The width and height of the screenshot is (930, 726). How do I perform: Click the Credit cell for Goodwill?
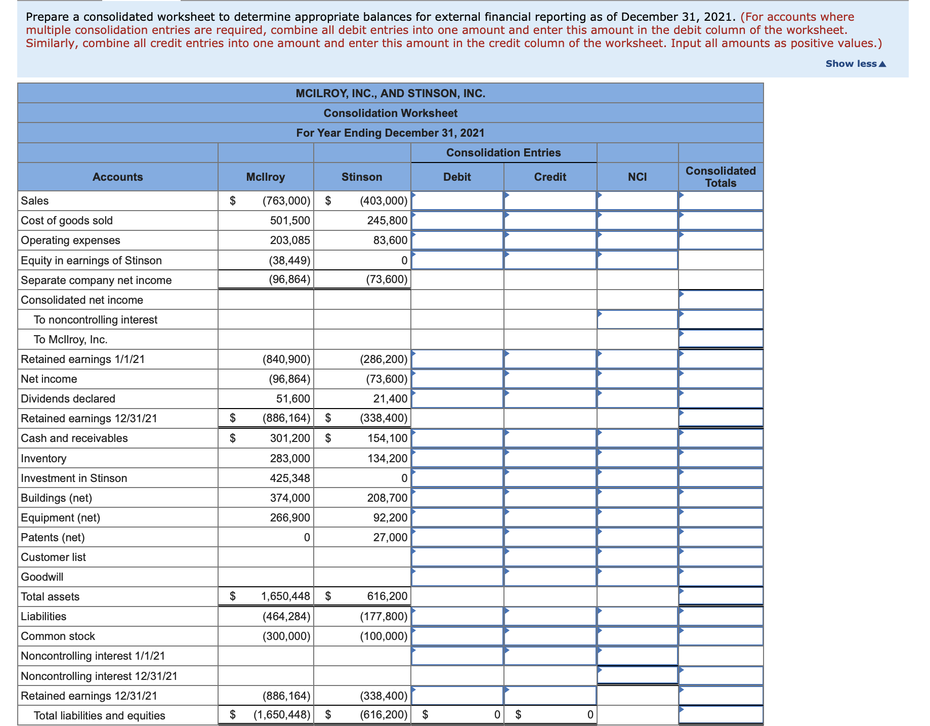[x=550, y=577]
